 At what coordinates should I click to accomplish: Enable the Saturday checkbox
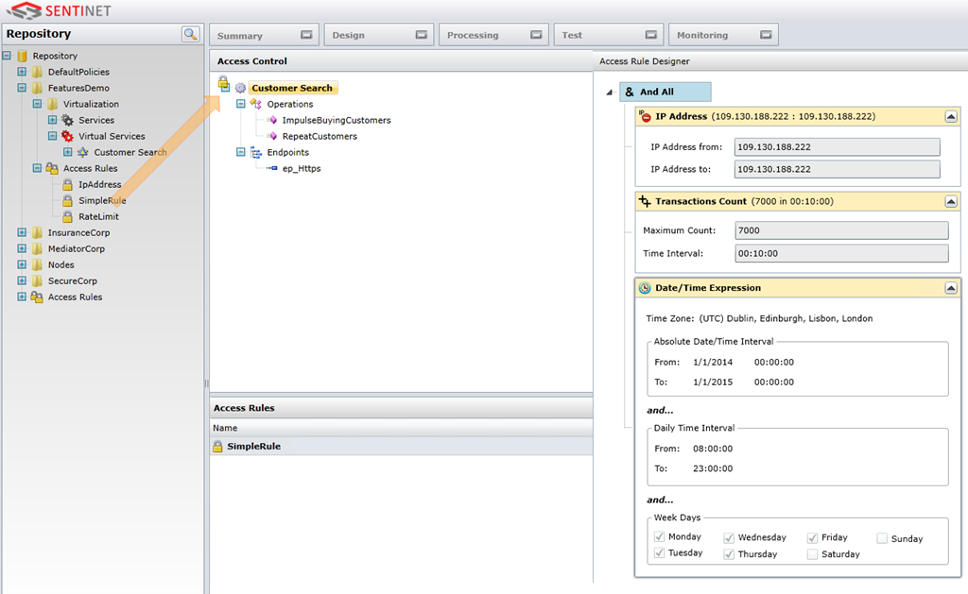(812, 554)
